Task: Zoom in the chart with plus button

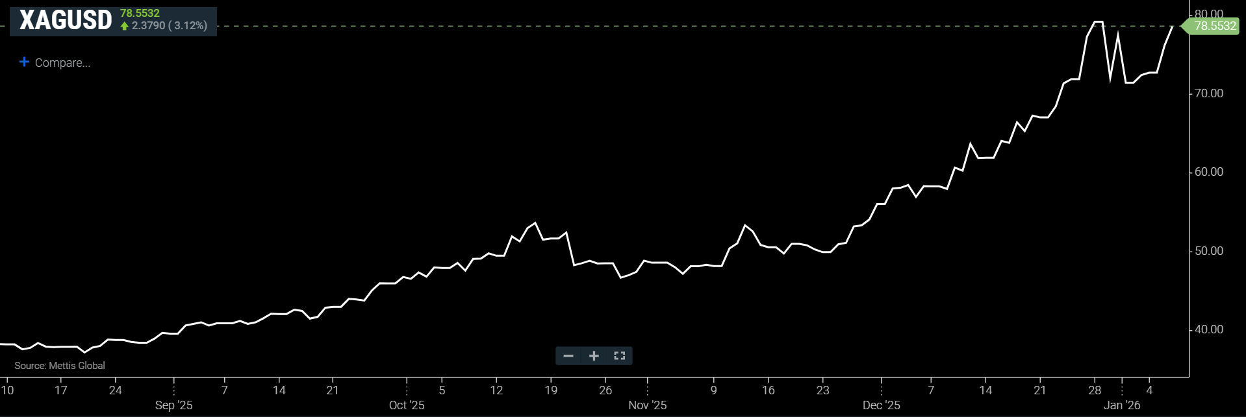Action: click(x=594, y=355)
